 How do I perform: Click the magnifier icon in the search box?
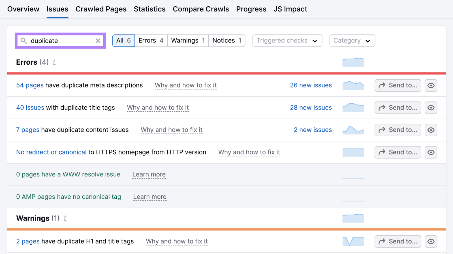tap(24, 41)
